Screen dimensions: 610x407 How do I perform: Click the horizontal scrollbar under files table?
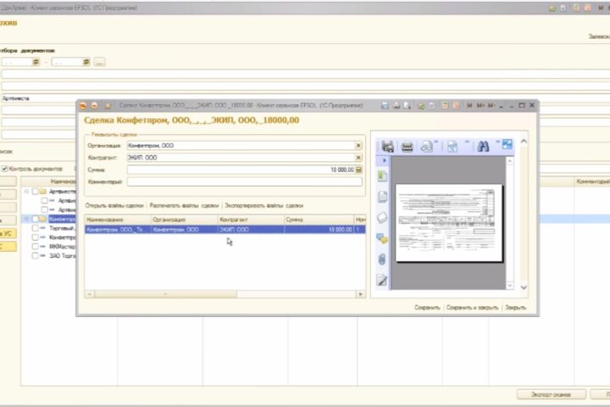pyautogui.click(x=225, y=294)
